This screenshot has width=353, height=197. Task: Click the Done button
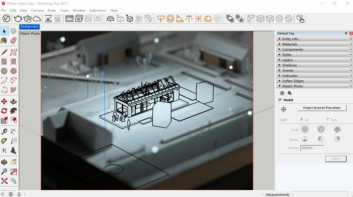pos(336,159)
